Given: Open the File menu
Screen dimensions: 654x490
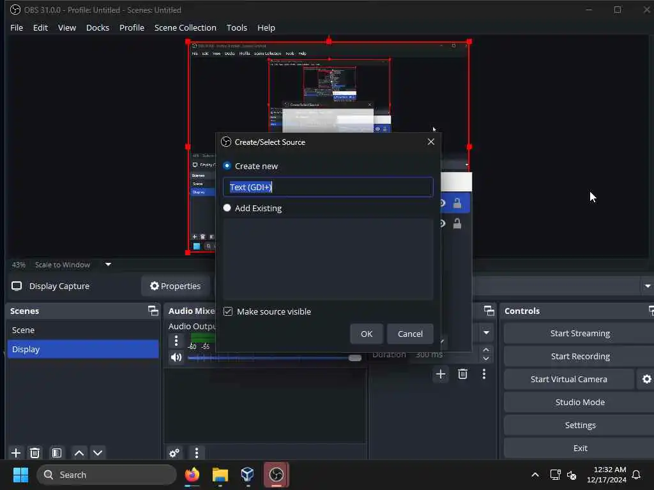Looking at the screenshot, I should [x=17, y=27].
